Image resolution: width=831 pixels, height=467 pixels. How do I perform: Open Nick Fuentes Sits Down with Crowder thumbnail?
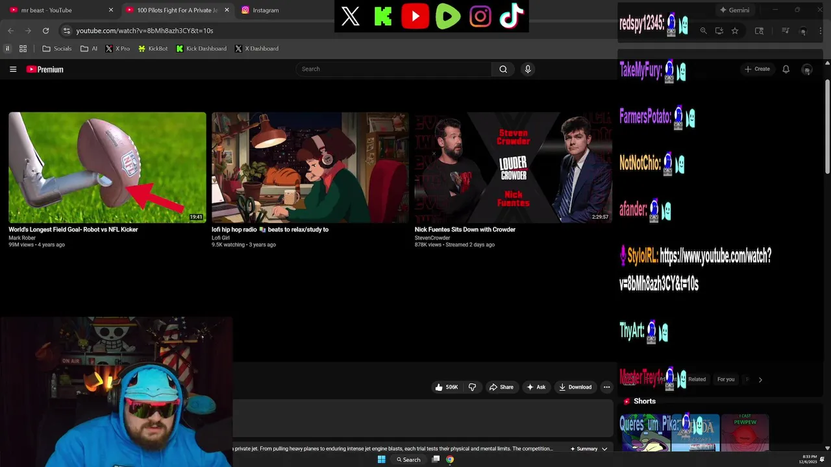click(x=514, y=167)
